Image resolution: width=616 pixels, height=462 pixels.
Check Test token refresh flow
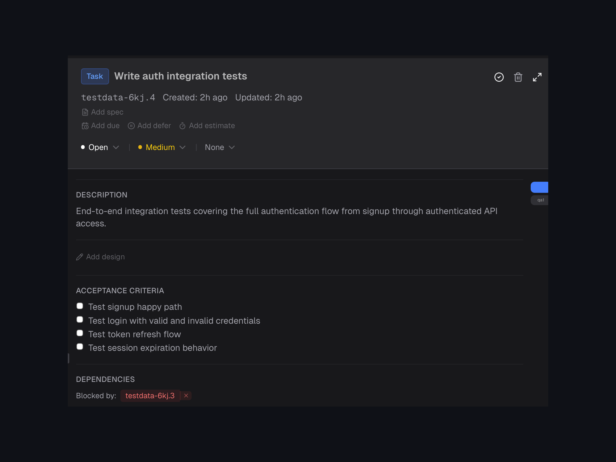(80, 333)
